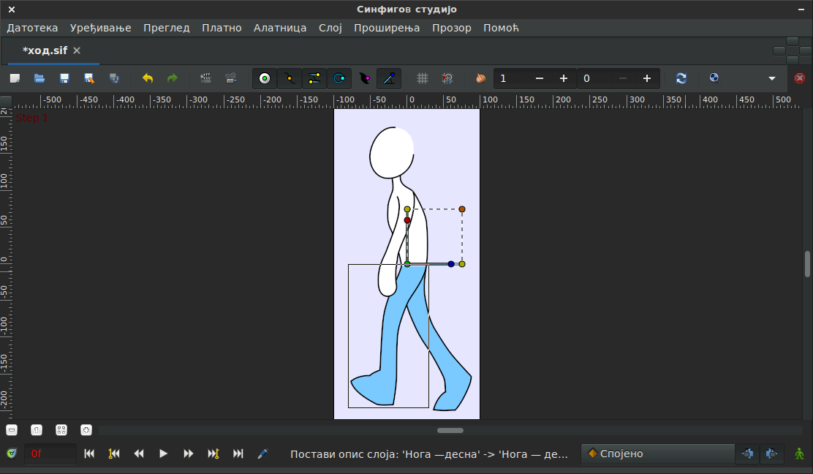Toggle onion skin display
Image resolution: width=813 pixels, height=474 pixels.
480,78
